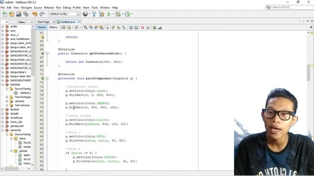314x176 pixels.
Task: Collapse the blackball project node
Action: [x=2, y=85]
